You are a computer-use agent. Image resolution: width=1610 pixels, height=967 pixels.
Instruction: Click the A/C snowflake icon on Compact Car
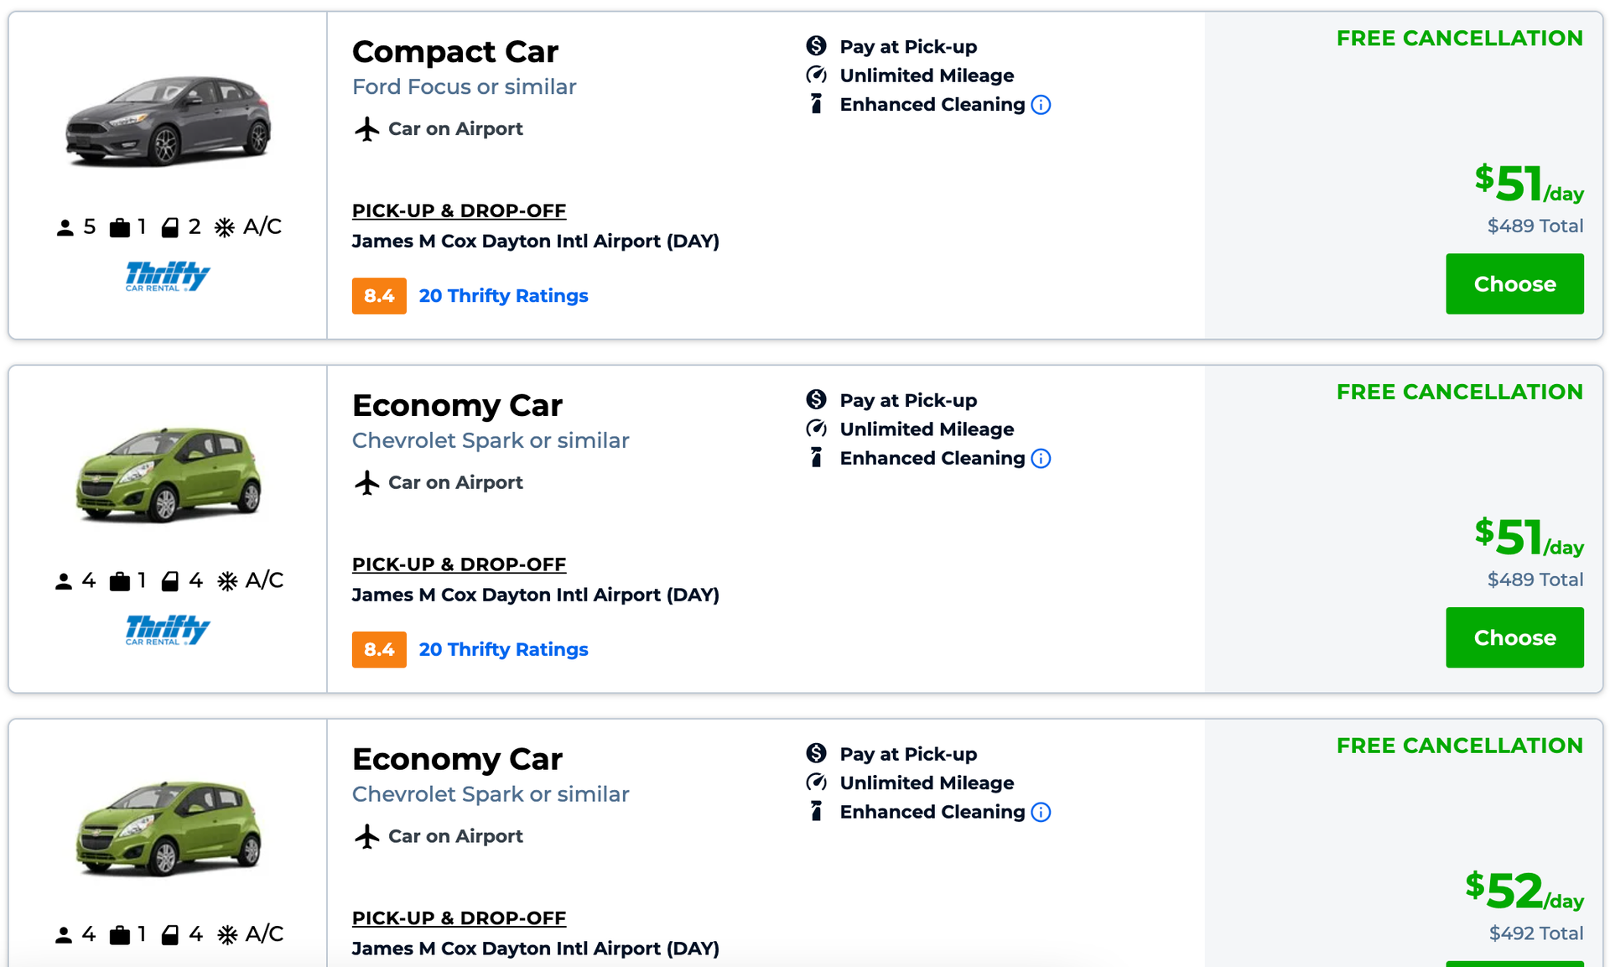pos(225,227)
